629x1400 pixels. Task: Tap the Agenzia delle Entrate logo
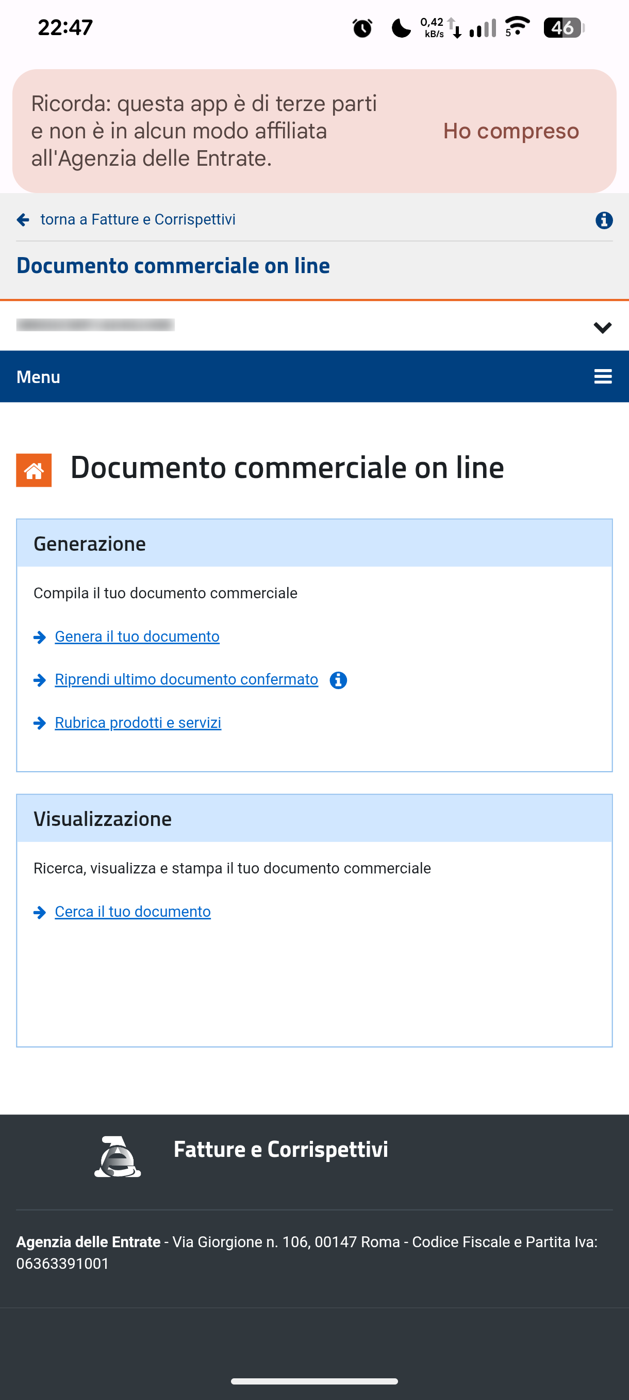(118, 1156)
